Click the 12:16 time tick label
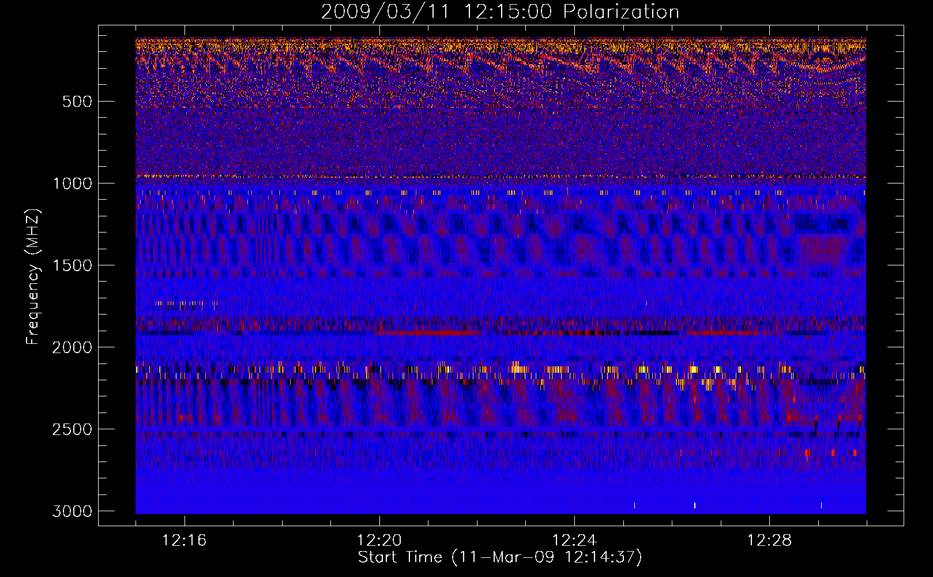This screenshot has height=577, width=933. pyautogui.click(x=185, y=541)
